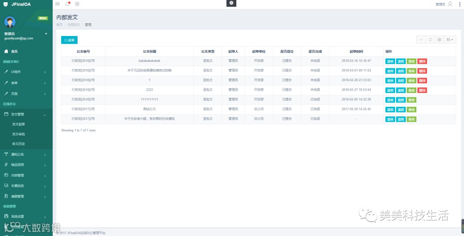Expand the 请假管理 submenu arrow
This screenshot has height=236, width=464.
pyautogui.click(x=45, y=197)
